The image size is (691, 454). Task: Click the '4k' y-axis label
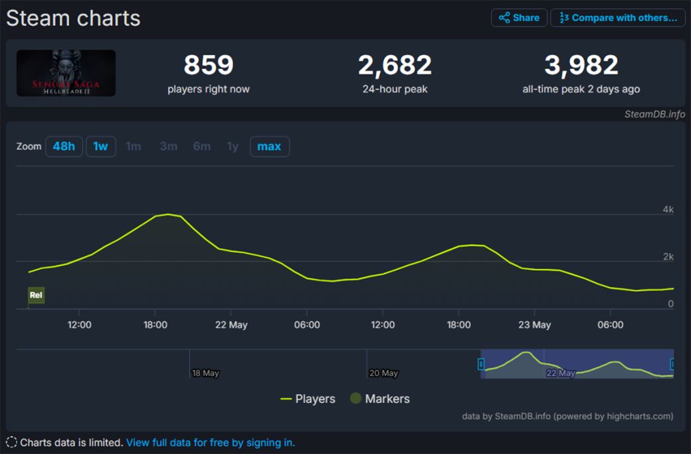[668, 210]
